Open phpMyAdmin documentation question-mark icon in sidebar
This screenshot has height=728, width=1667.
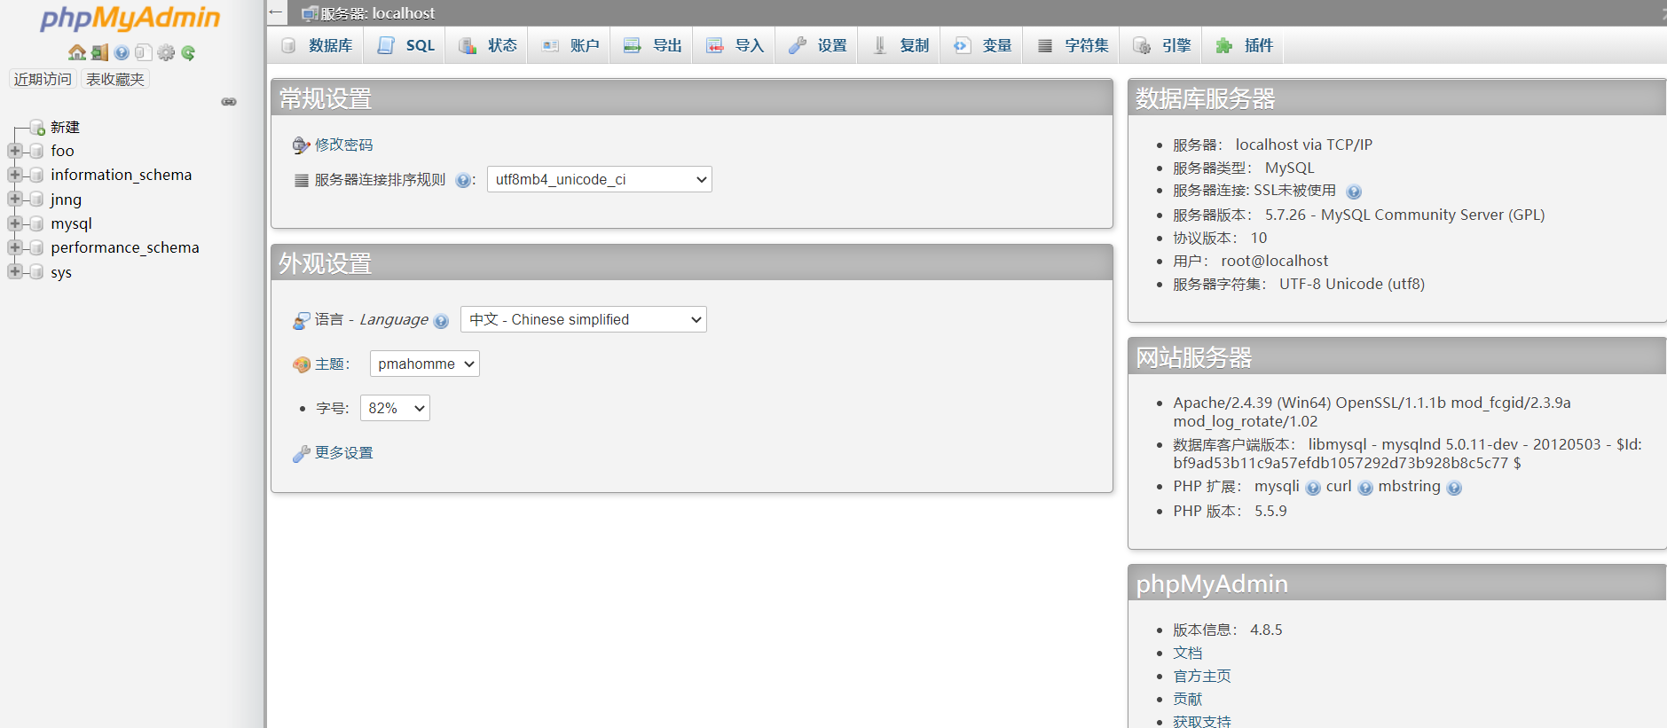[122, 52]
